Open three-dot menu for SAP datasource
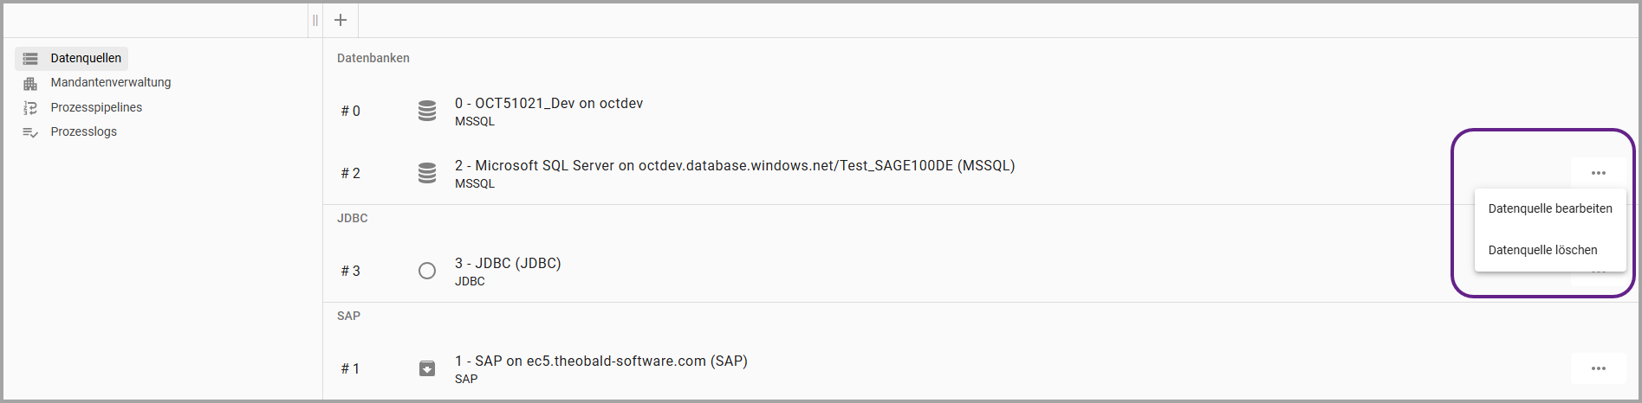 pos(1598,368)
